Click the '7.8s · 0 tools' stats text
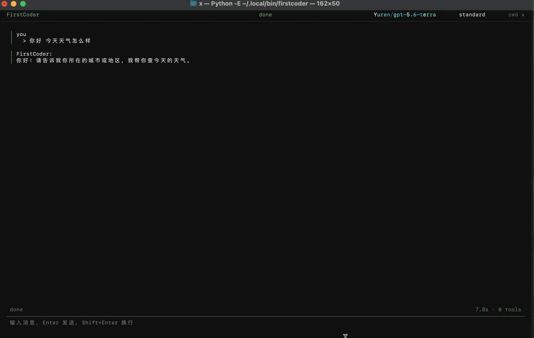The width and height of the screenshot is (534, 338). point(498,310)
